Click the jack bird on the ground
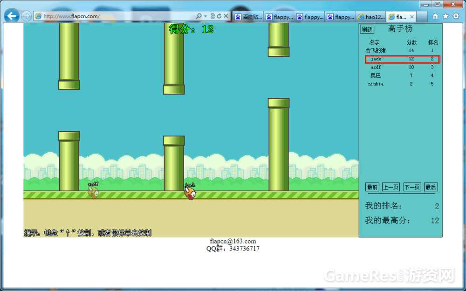This screenshot has width=466, height=291. click(x=190, y=193)
